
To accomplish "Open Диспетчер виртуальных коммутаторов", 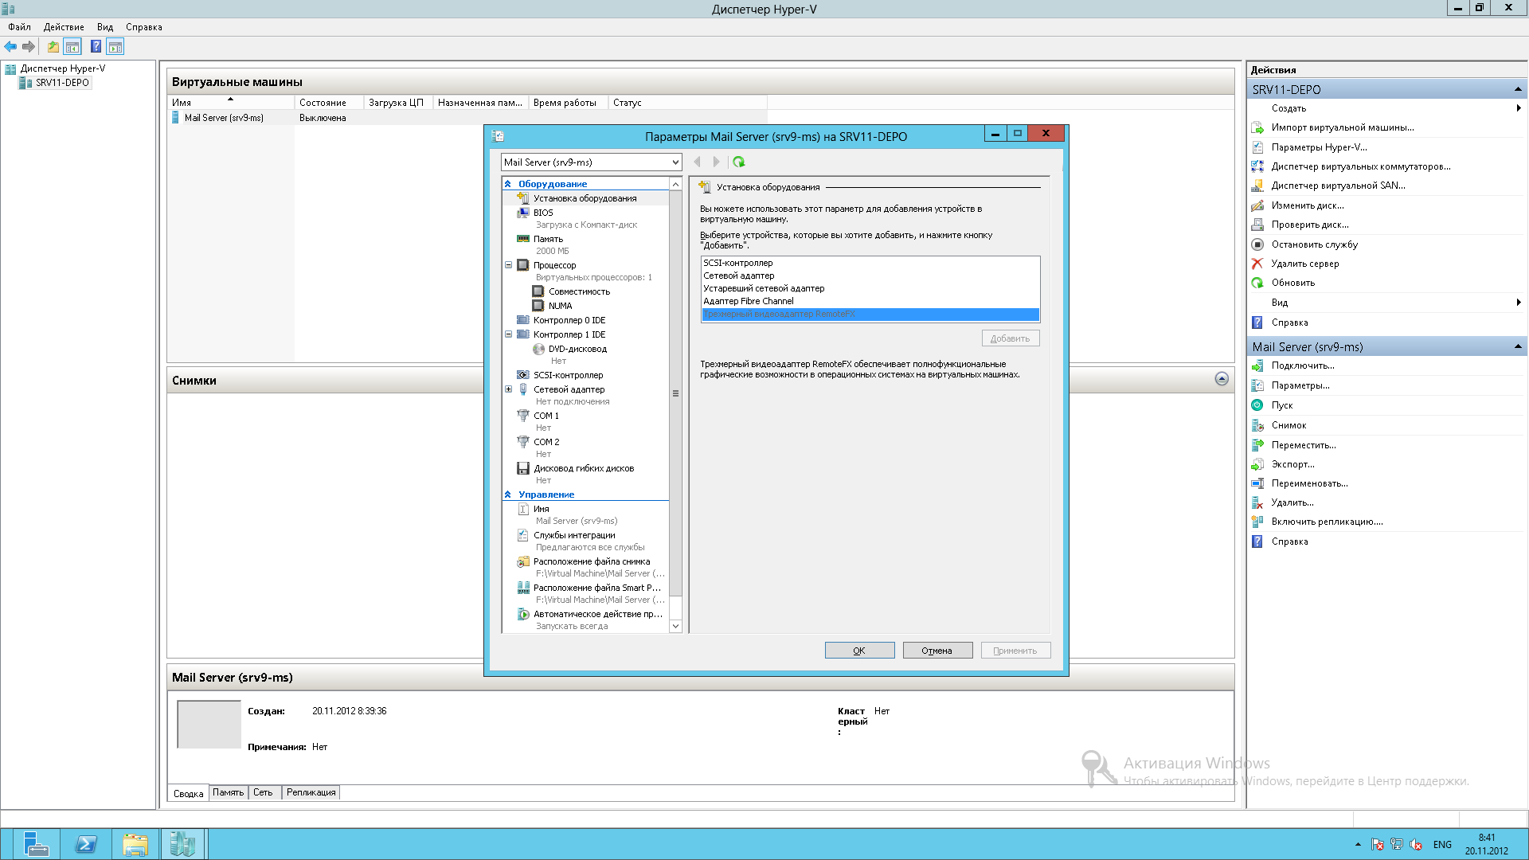I will (x=1361, y=166).
